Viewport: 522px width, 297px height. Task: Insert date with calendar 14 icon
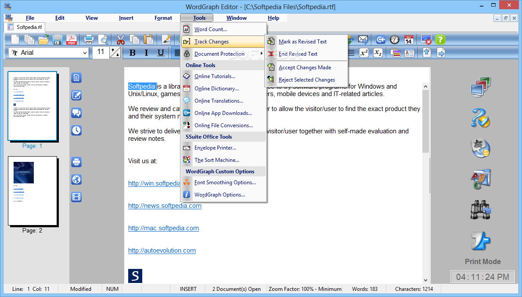pos(408,40)
